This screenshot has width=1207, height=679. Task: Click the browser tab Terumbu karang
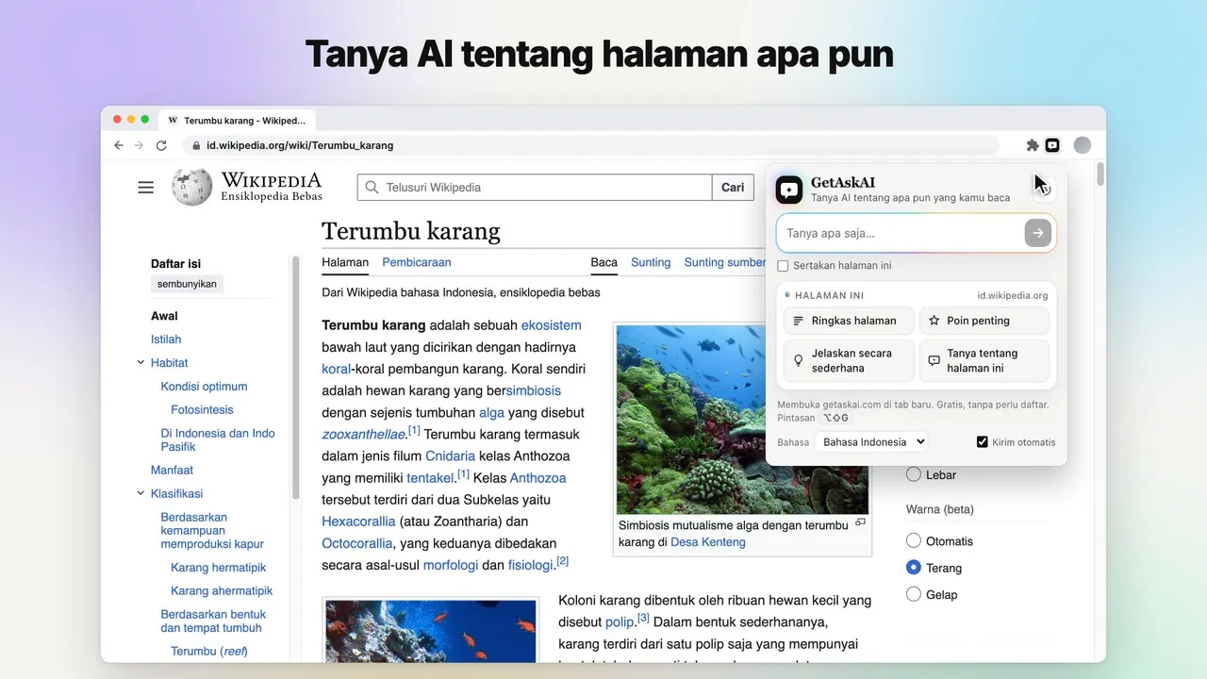point(238,121)
